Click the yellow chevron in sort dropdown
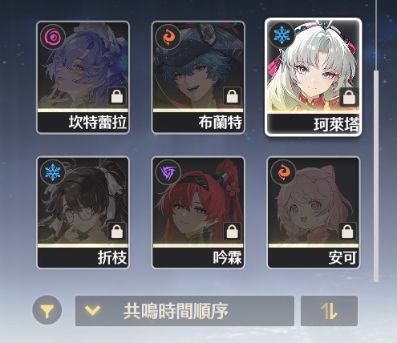This screenshot has width=397, height=343. click(x=92, y=310)
